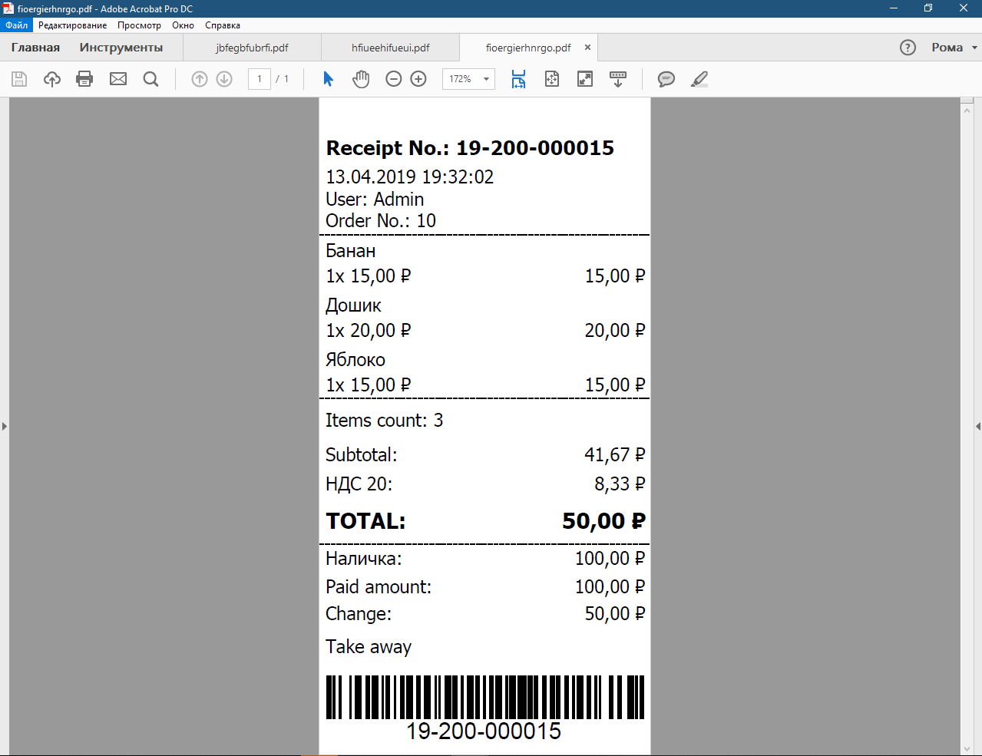Expand the left navigation pane arrow
The height and width of the screenshot is (756, 982).
click(x=4, y=426)
